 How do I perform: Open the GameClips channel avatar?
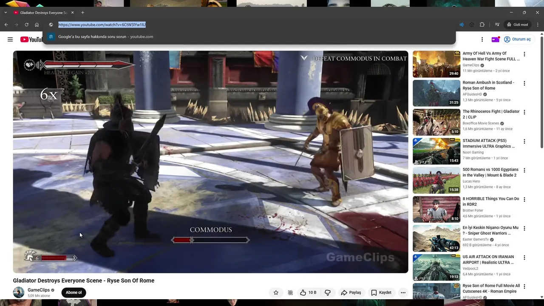pyautogui.click(x=19, y=292)
